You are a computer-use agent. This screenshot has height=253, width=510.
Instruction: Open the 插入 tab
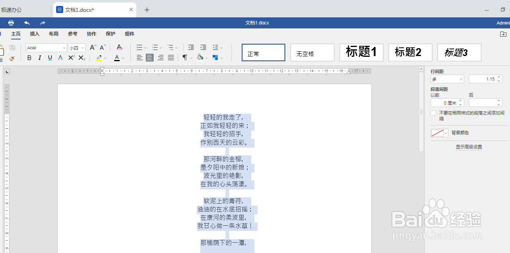click(x=35, y=34)
